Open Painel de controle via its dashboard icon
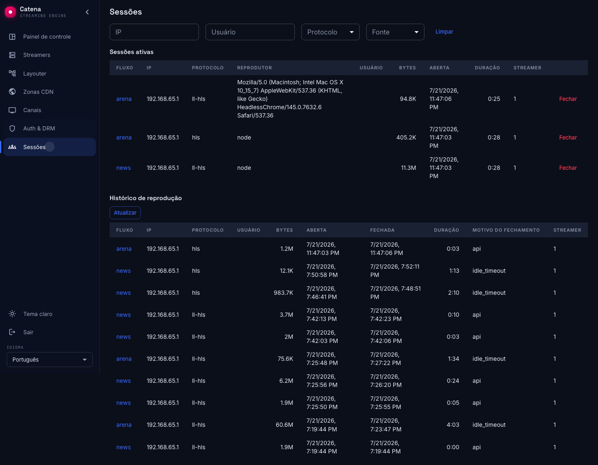598x465 pixels. 12,37
